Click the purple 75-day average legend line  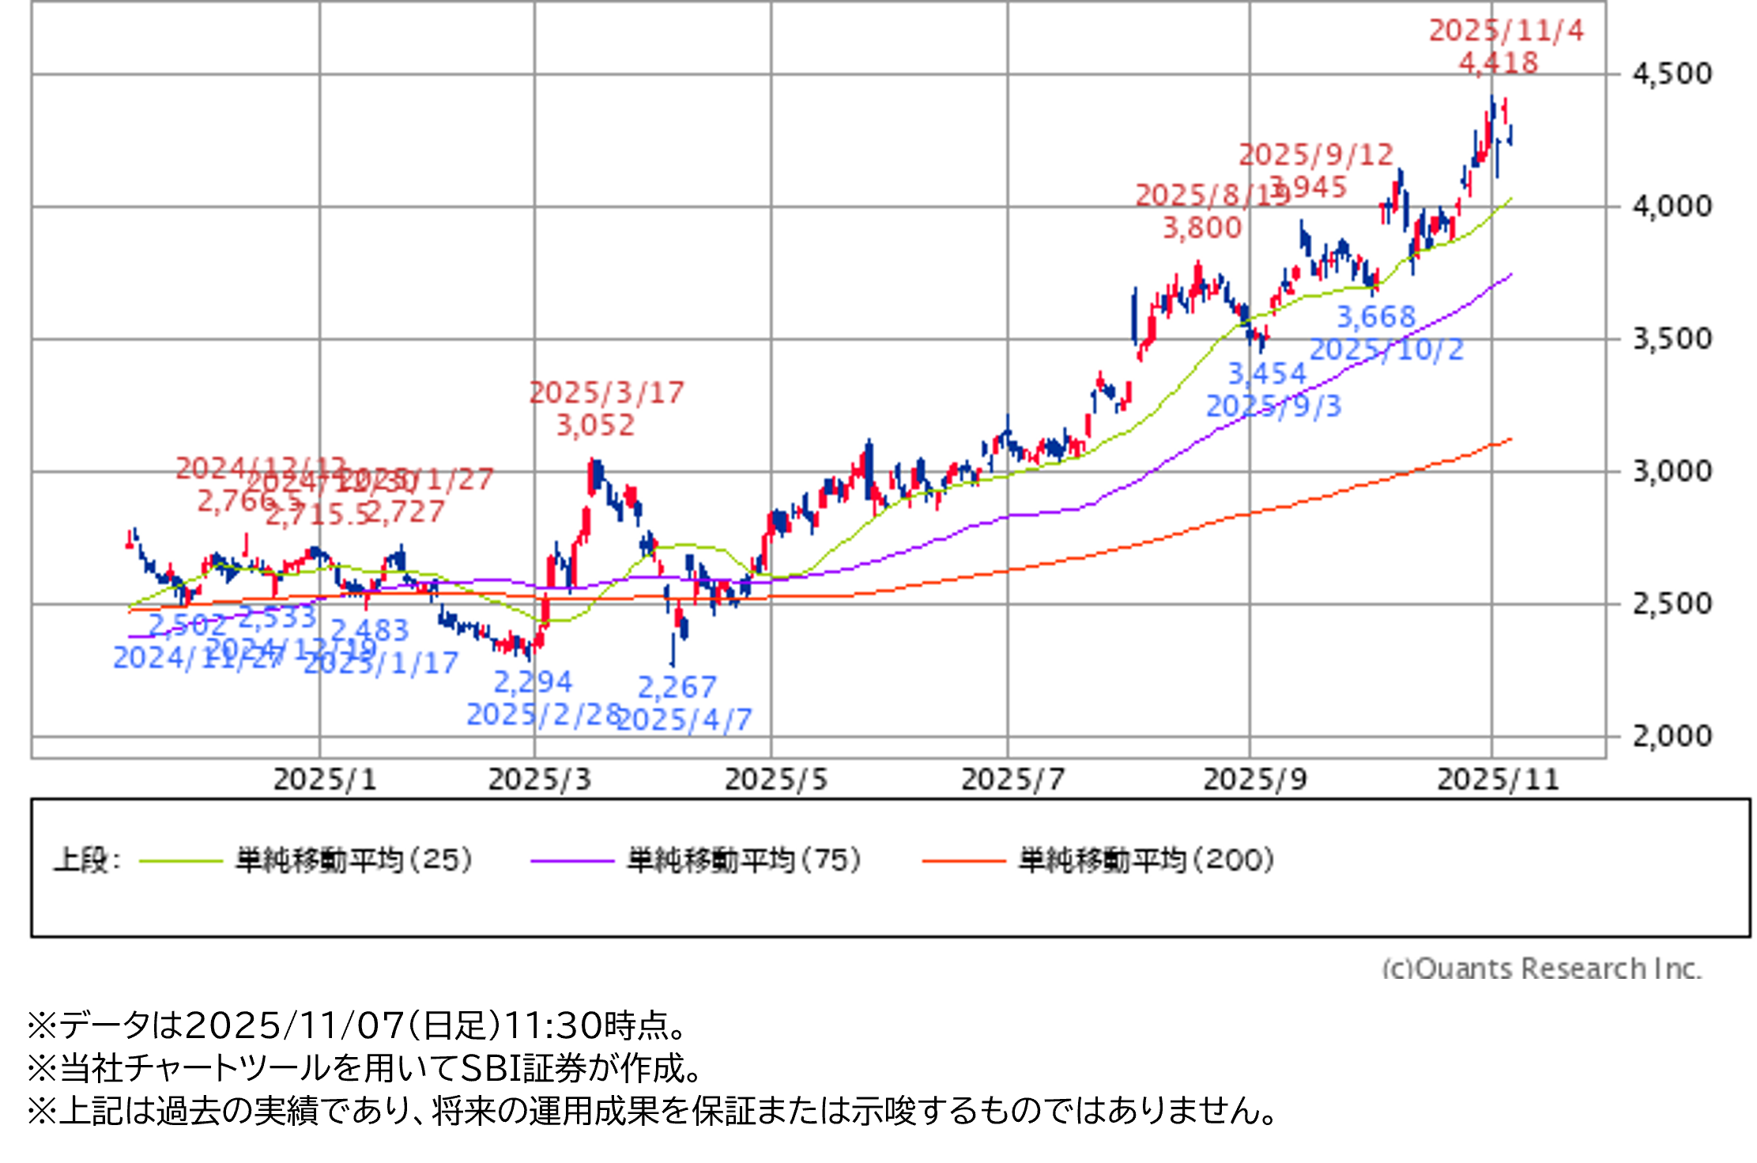pyautogui.click(x=571, y=860)
